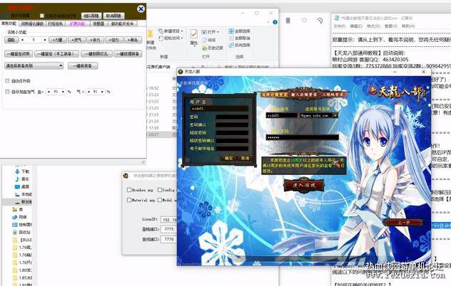Click 全部取消 in Explorer ribbon

[x=239, y=38]
